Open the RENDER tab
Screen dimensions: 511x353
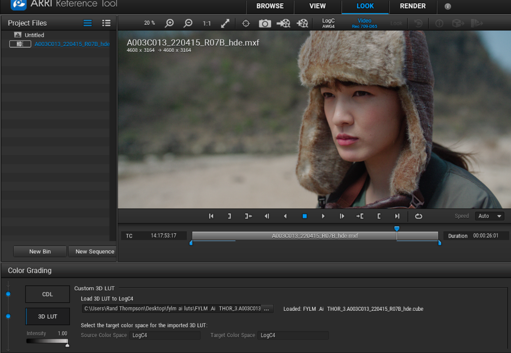pos(413,6)
